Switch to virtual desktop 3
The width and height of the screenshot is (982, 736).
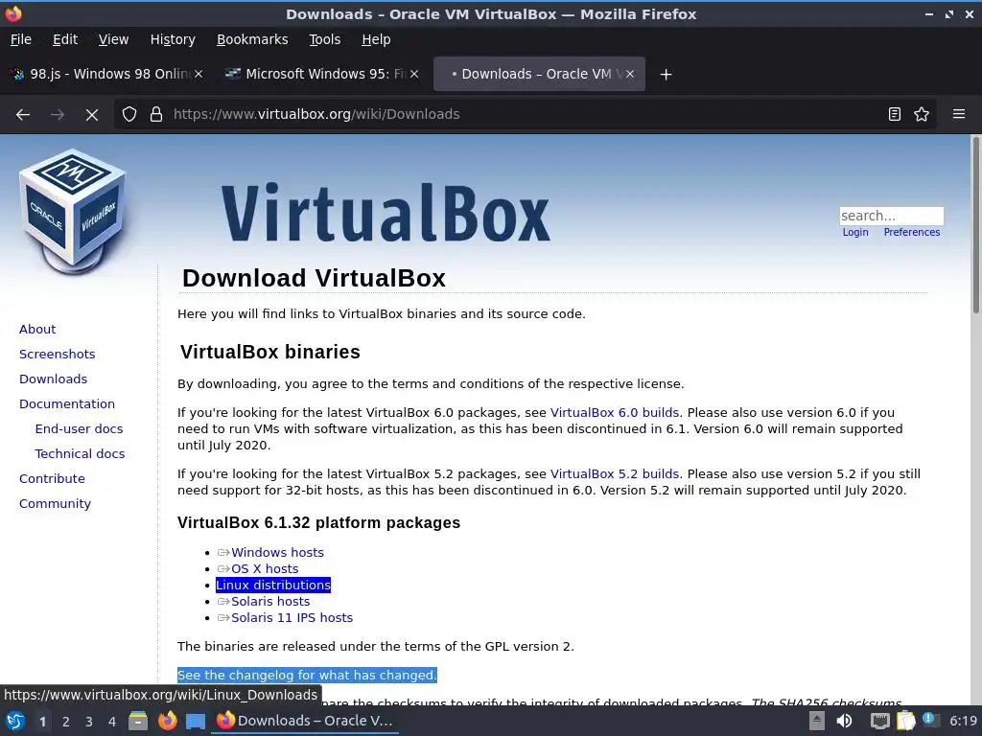pyautogui.click(x=89, y=722)
